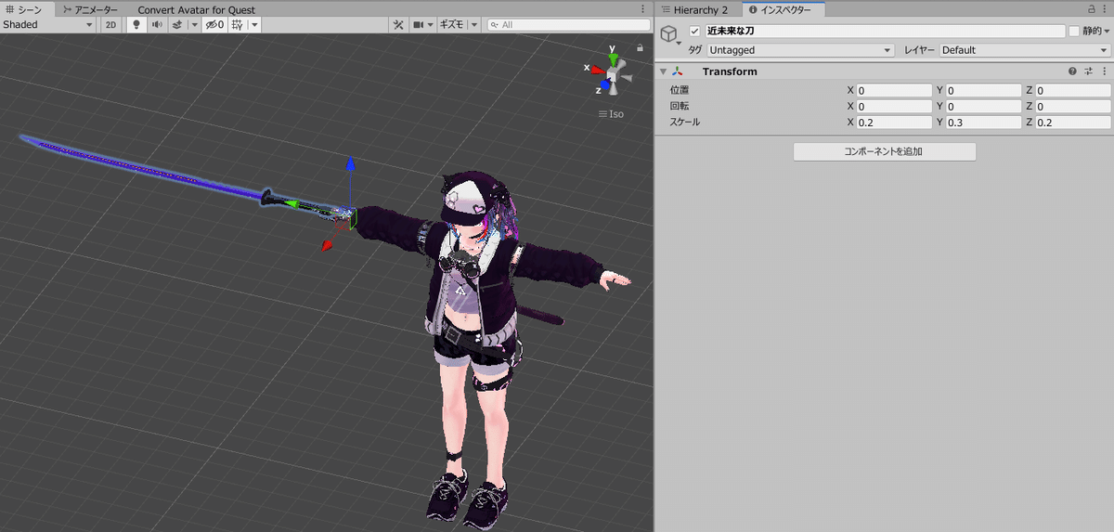Viewport: 1114px width, 532px height.
Task: Open scene camera settings icon
Action: [x=420, y=25]
